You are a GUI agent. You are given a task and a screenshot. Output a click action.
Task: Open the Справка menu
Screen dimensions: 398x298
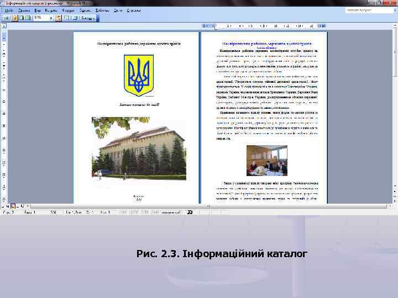click(x=134, y=10)
